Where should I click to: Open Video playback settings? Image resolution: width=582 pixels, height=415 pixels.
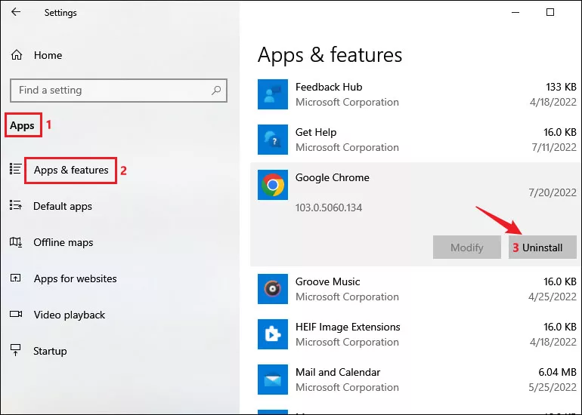pos(70,315)
